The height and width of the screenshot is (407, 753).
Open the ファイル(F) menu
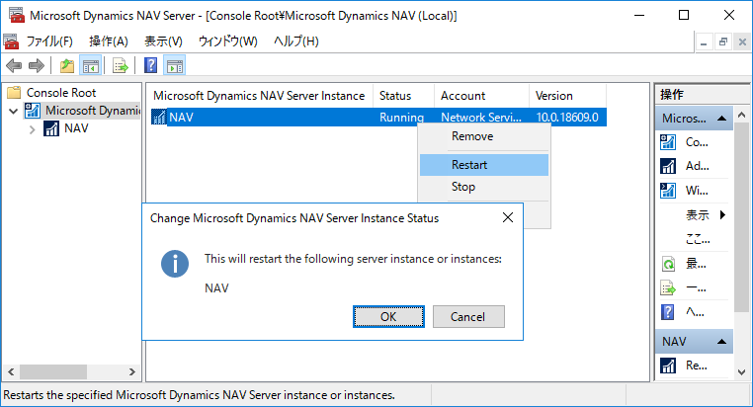pyautogui.click(x=49, y=41)
